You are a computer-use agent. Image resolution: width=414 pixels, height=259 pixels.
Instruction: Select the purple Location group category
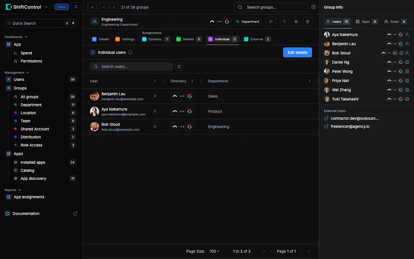(x=28, y=113)
